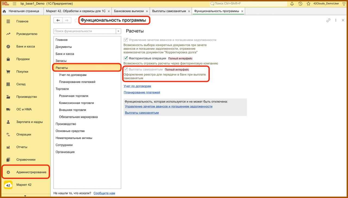348x198 pixels.
Task: Expand the sidebar scroll-down arrow
Action: click(x=25, y=196)
